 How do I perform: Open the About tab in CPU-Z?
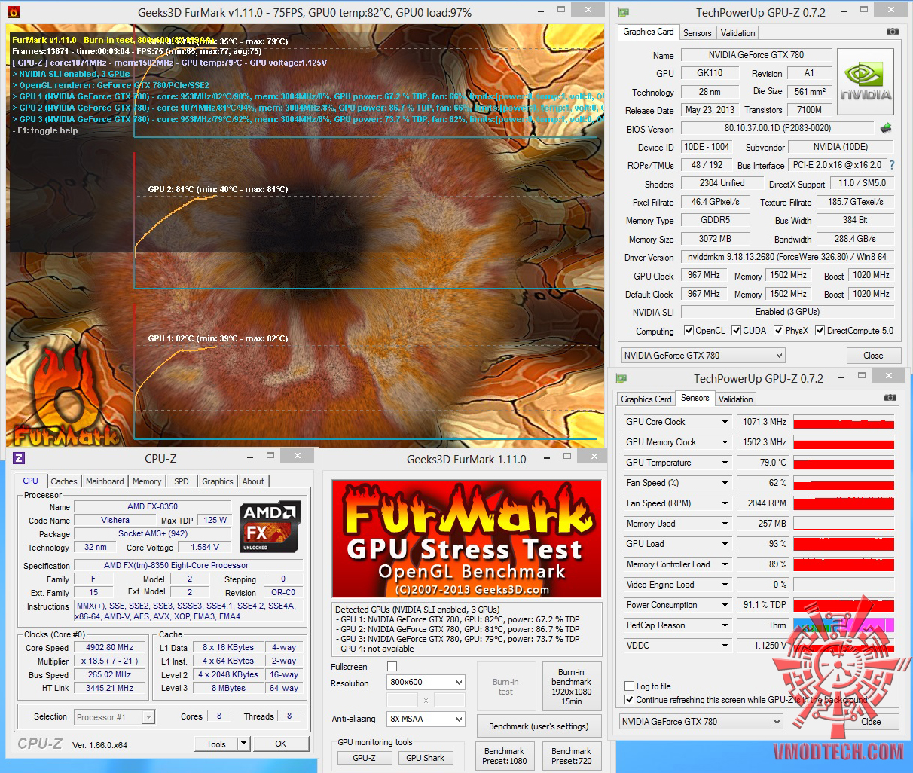point(253,481)
